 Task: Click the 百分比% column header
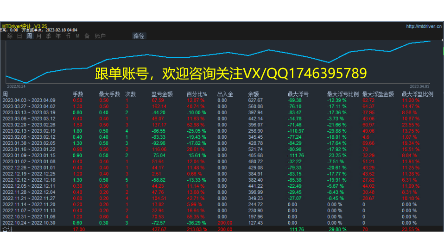click(x=197, y=94)
